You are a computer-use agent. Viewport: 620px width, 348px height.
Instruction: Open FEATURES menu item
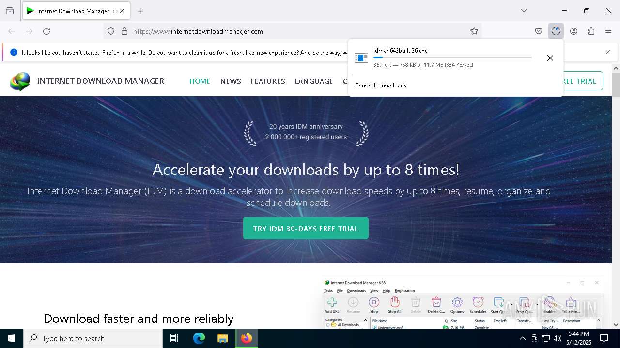coord(268,81)
